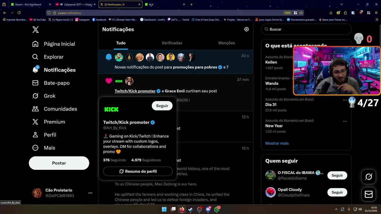The image size is (381, 214).
Task: Open Explorar from the sidebar
Action: point(48,57)
